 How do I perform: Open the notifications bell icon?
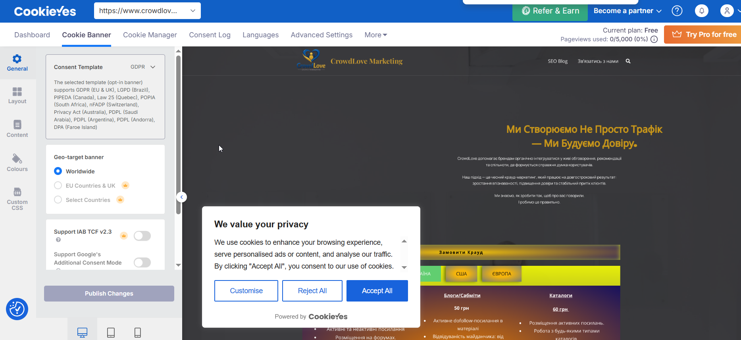pyautogui.click(x=702, y=11)
